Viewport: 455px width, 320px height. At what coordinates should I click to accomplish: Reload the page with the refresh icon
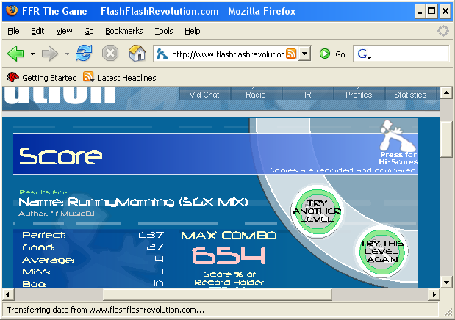pyautogui.click(x=85, y=54)
